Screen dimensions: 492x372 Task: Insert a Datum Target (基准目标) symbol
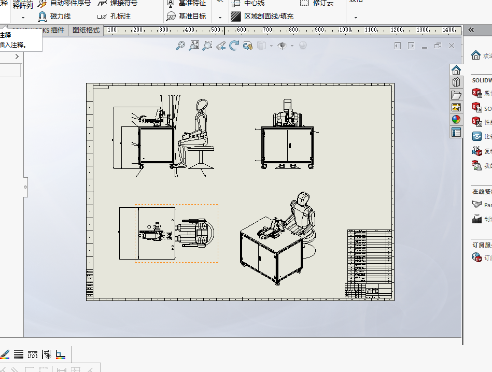[186, 16]
